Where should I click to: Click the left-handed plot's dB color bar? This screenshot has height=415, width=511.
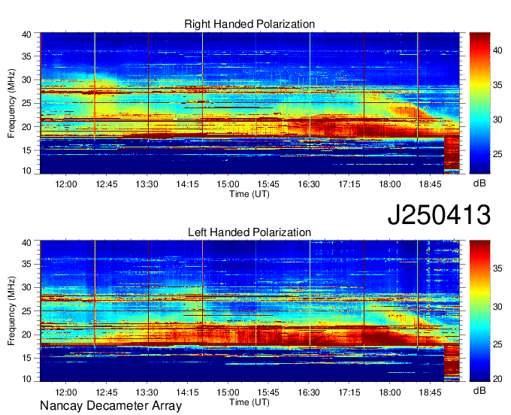[479, 311]
